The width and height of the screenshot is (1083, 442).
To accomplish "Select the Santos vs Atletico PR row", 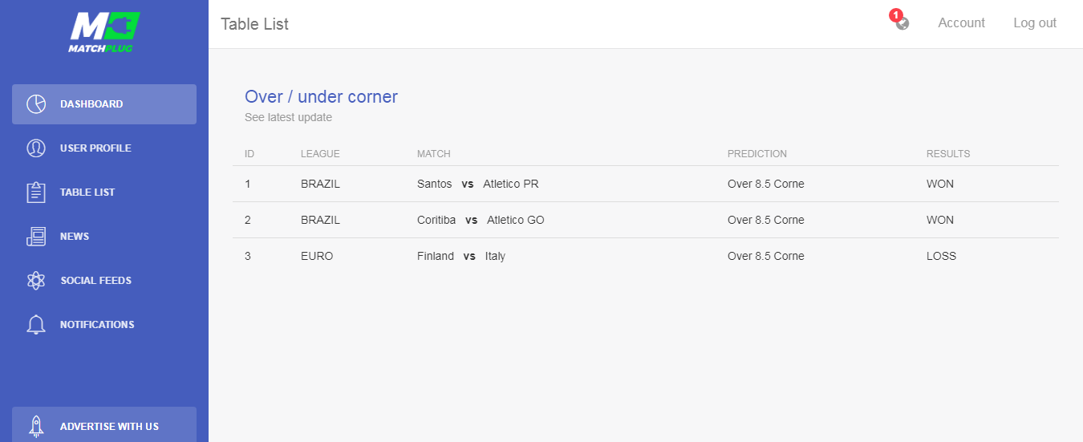I will point(646,184).
